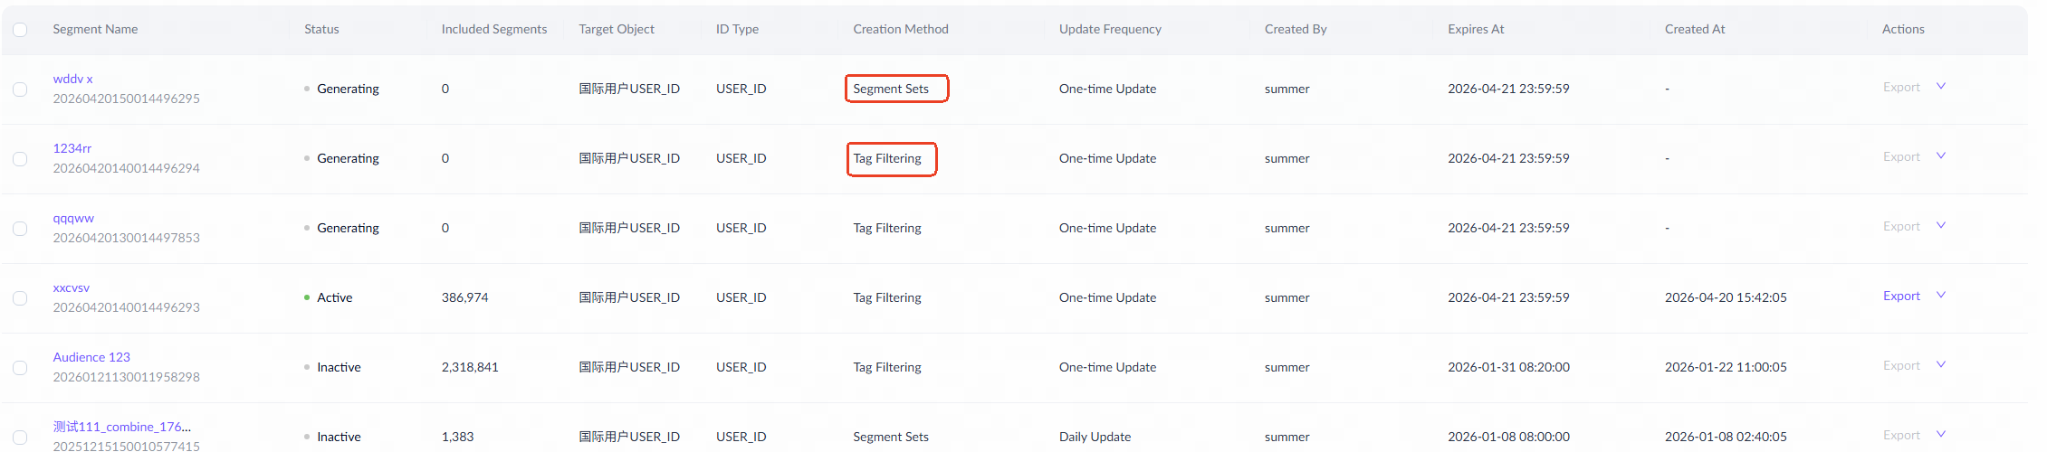Image resolution: width=2047 pixels, height=452 pixels.
Task: Open the qqqww segment link
Action: click(73, 218)
